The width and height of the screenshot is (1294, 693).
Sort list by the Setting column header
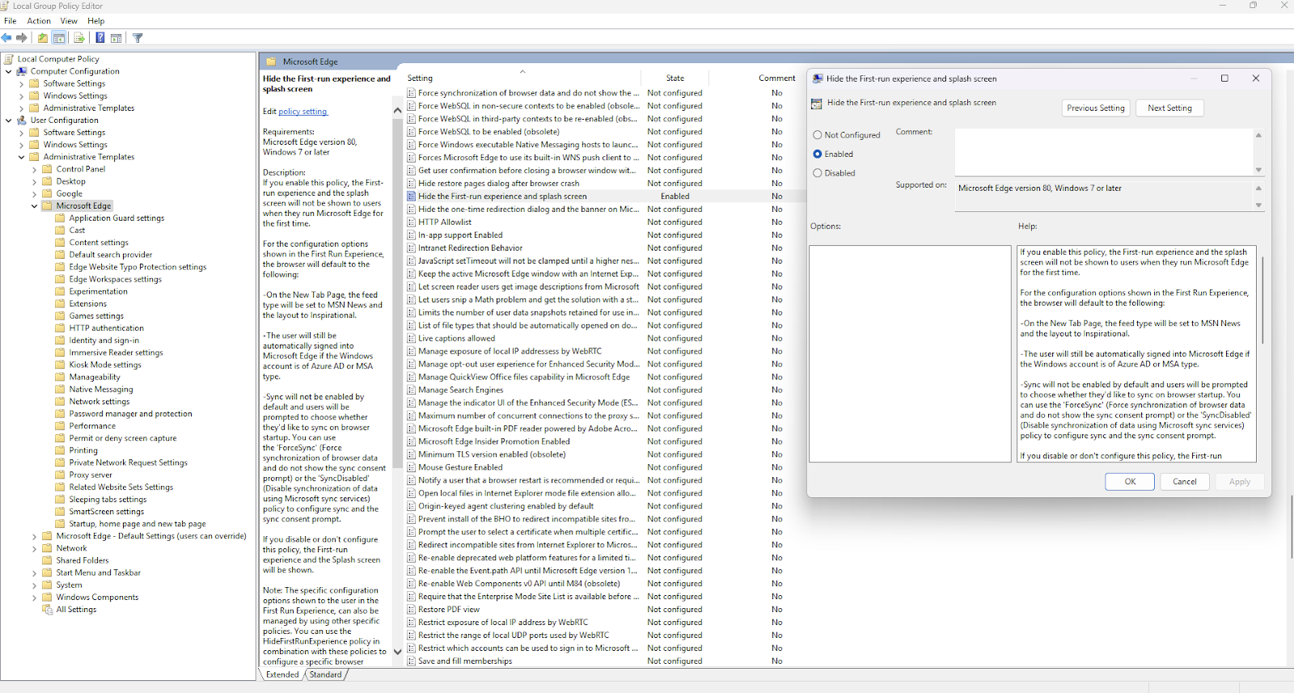[x=522, y=78]
